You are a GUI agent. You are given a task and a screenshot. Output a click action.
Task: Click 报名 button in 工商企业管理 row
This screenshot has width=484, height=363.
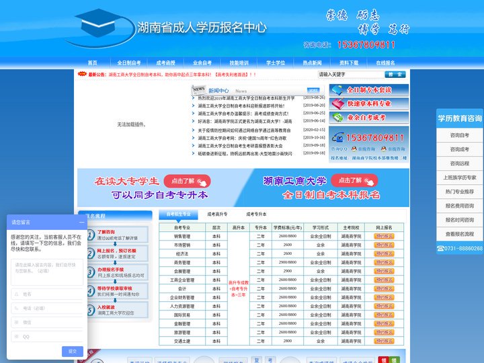[384, 280]
